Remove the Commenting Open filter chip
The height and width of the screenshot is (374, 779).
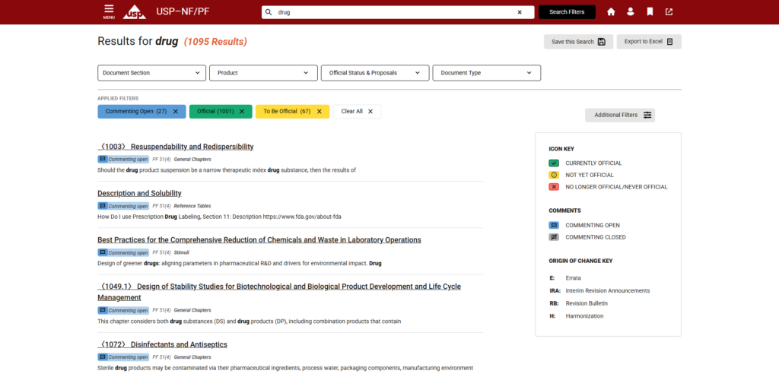point(176,111)
